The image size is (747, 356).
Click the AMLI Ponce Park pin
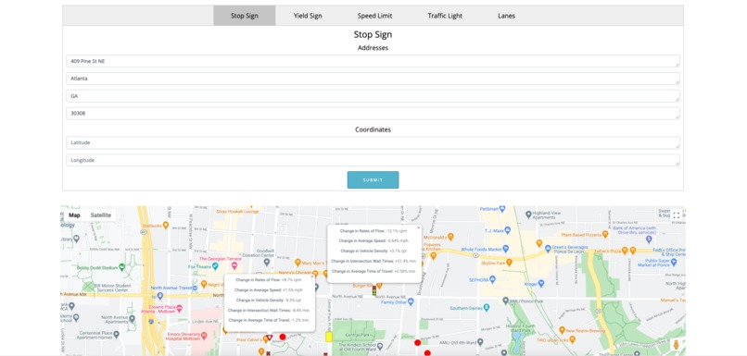click(x=505, y=301)
